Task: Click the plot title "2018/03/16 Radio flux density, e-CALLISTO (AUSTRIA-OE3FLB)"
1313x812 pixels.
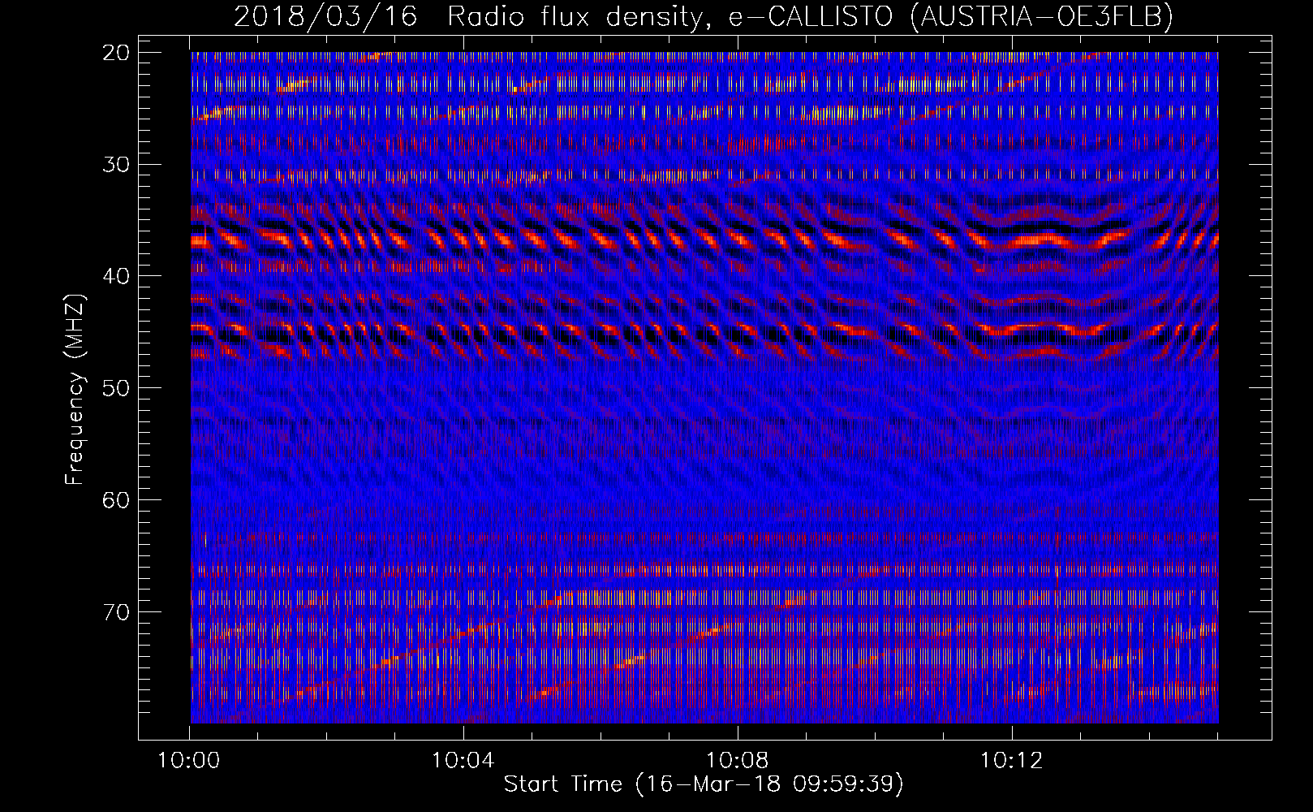Action: (703, 17)
